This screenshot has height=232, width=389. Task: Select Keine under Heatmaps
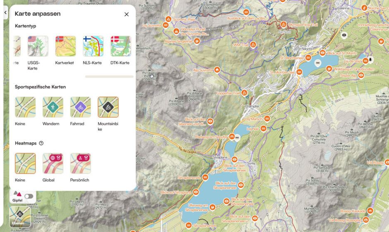point(25,164)
